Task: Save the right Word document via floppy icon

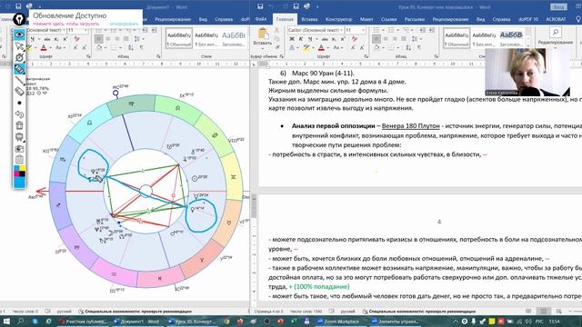Action: point(260,6)
